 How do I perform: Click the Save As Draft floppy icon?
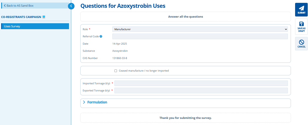[x=301, y=24]
